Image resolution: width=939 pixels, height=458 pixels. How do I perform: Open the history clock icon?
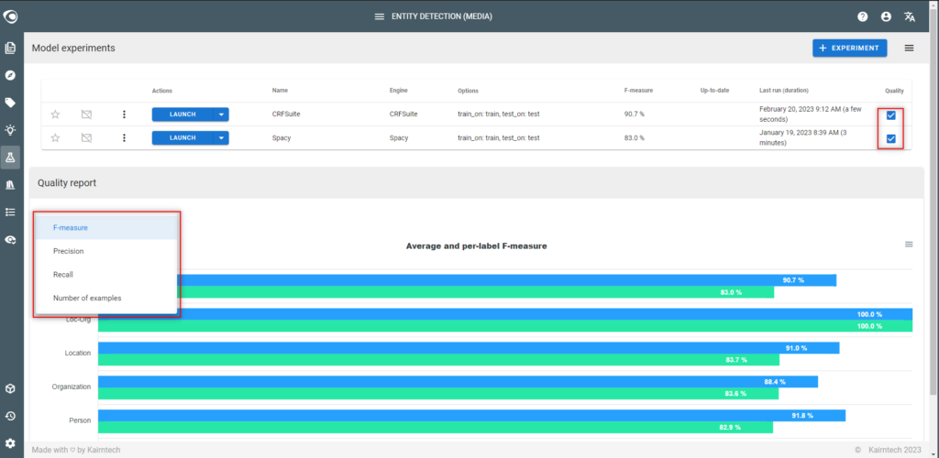click(10, 416)
